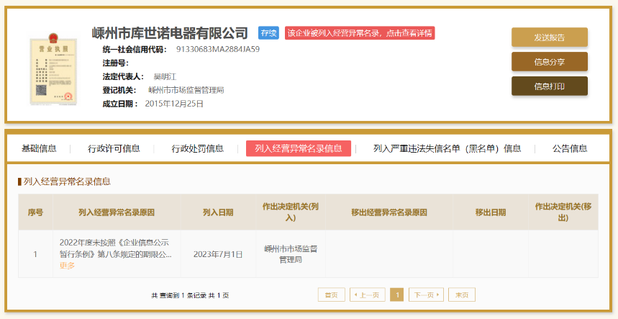Expand the reason text with 更多 link
The width and height of the screenshot is (618, 319).
(67, 266)
